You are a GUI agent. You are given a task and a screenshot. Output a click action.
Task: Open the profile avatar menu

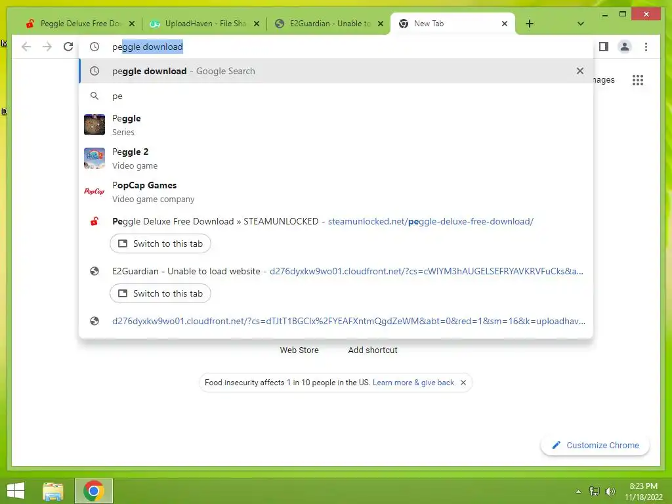tap(625, 47)
